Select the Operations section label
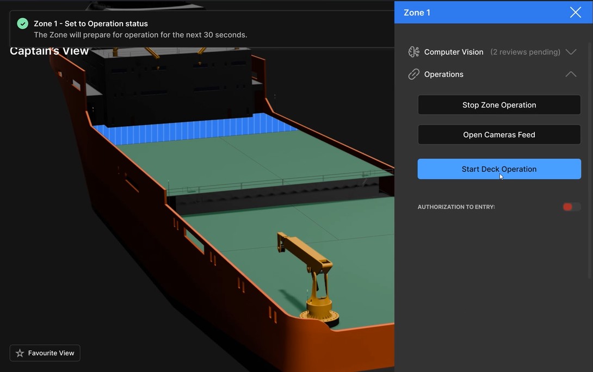This screenshot has width=593, height=372. pos(444,75)
